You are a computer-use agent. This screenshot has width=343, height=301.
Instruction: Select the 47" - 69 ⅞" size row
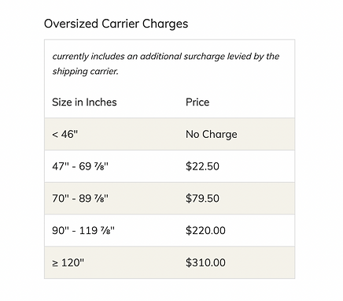coord(169,166)
